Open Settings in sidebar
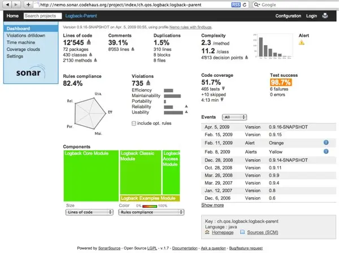 point(15,56)
